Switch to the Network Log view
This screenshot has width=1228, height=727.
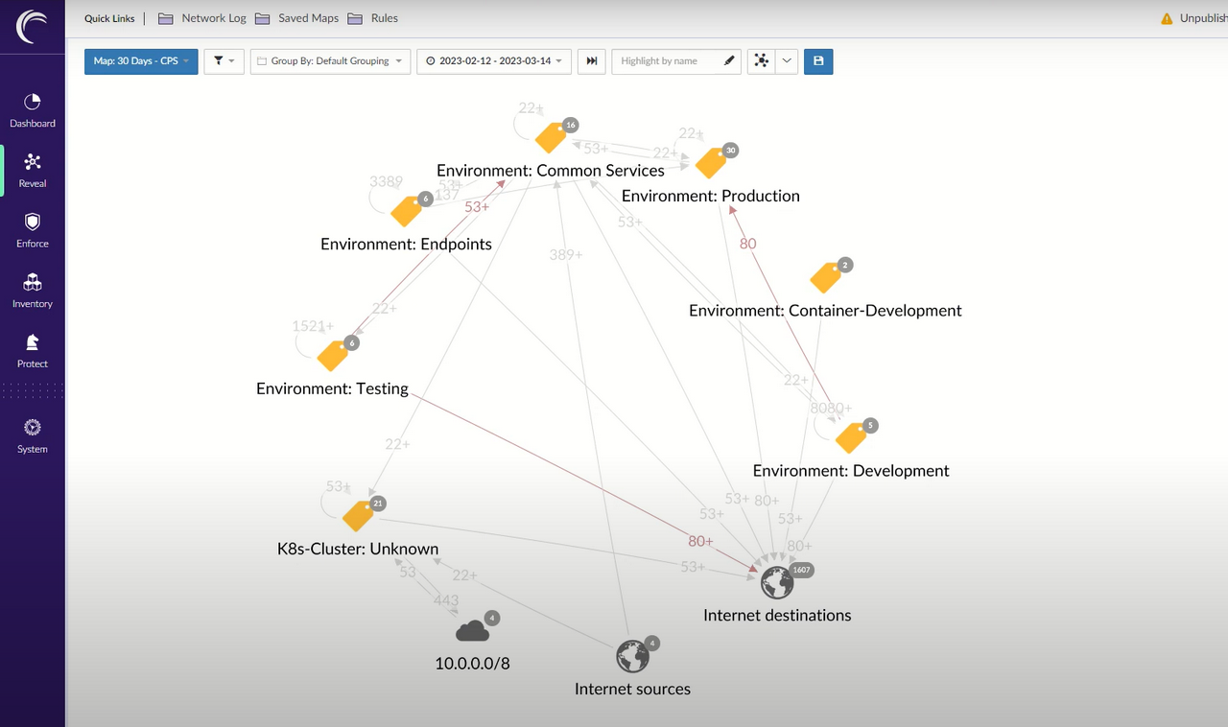click(213, 17)
